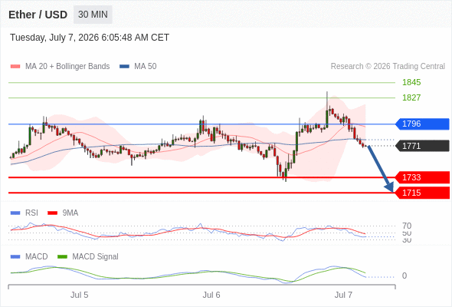This screenshot has height=307, width=452.
Task: Click the 30 MIN timeframe badge
Action: 93,15
